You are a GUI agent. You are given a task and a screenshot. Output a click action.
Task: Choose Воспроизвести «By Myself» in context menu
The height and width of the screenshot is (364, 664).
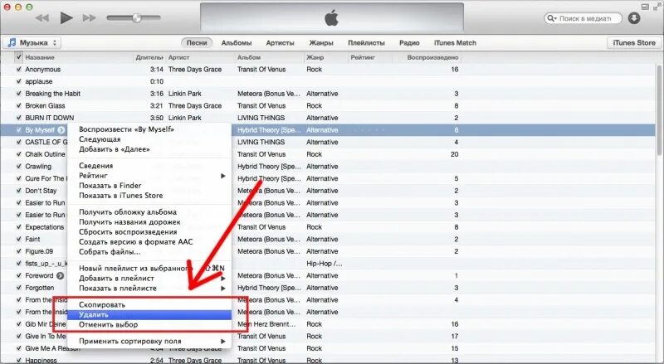tap(149, 129)
